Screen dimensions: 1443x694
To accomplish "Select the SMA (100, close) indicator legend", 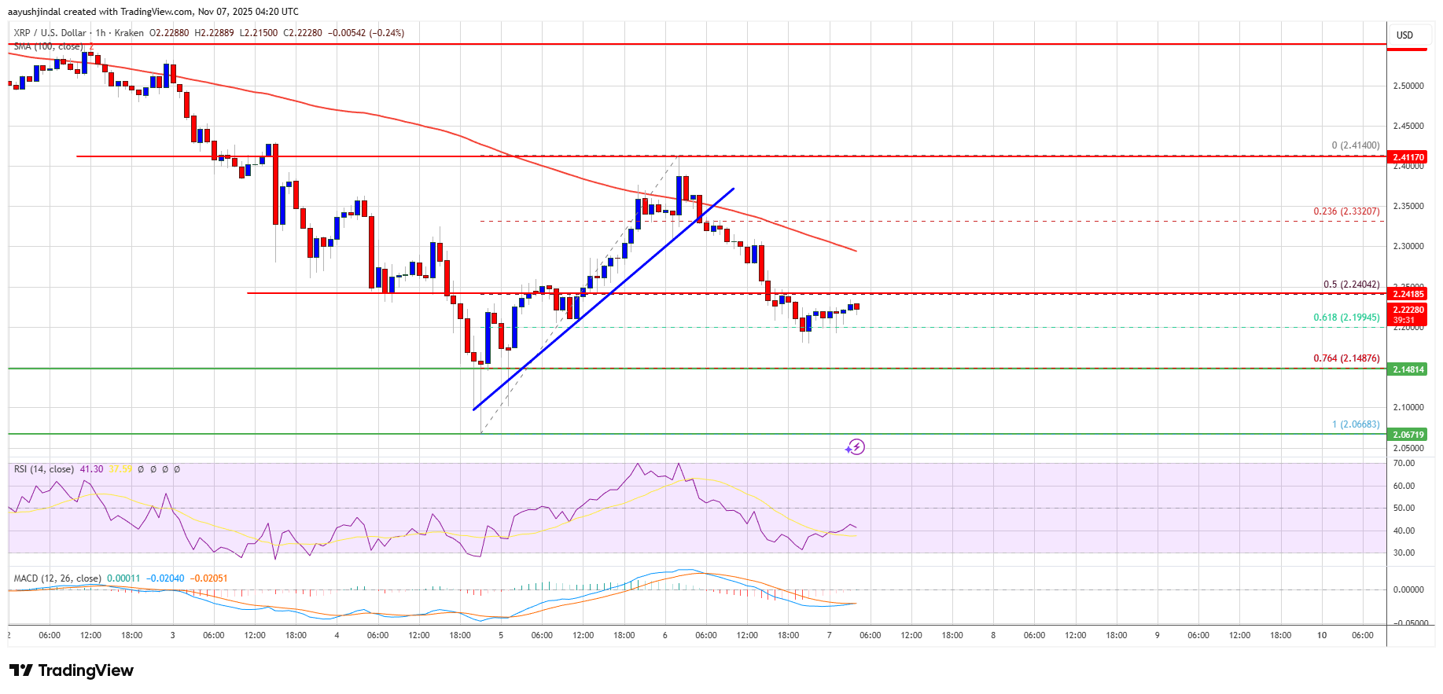I will click(x=48, y=46).
